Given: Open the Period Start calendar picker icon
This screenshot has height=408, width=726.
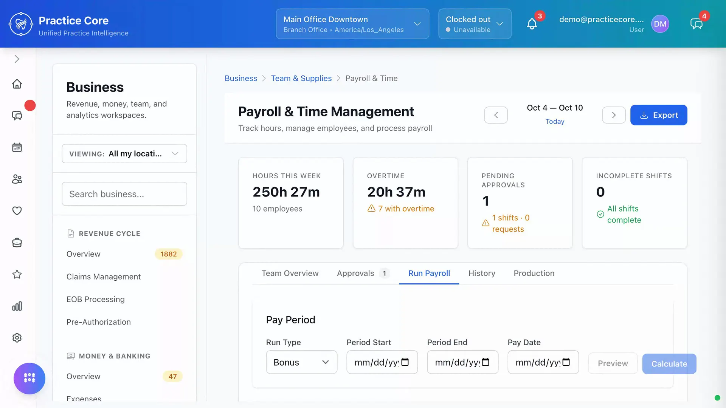Looking at the screenshot, I should click(405, 362).
